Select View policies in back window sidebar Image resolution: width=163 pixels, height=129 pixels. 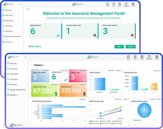pyautogui.click(x=8, y=21)
